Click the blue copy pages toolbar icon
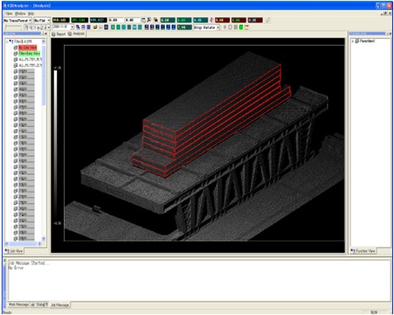The width and height of the screenshot is (394, 315). (x=78, y=27)
